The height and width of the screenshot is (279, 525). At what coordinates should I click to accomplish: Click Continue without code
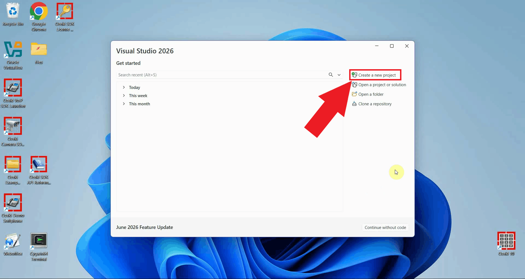coord(385,227)
